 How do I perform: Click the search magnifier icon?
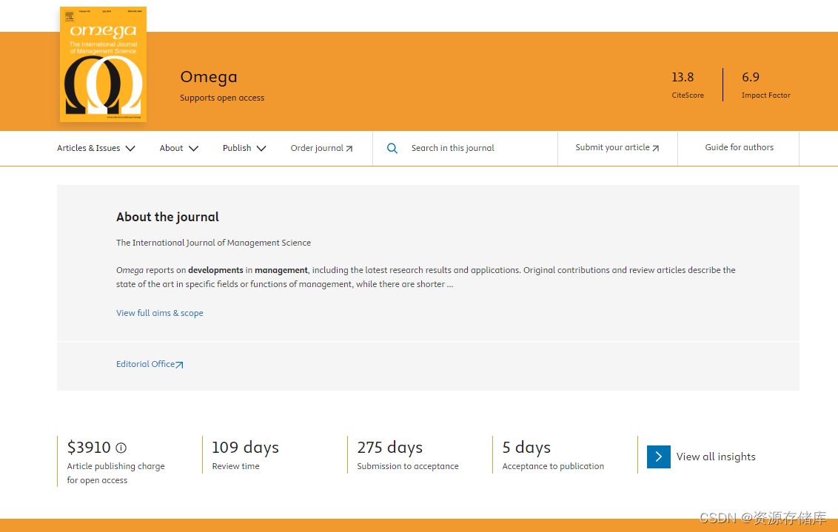click(x=392, y=149)
